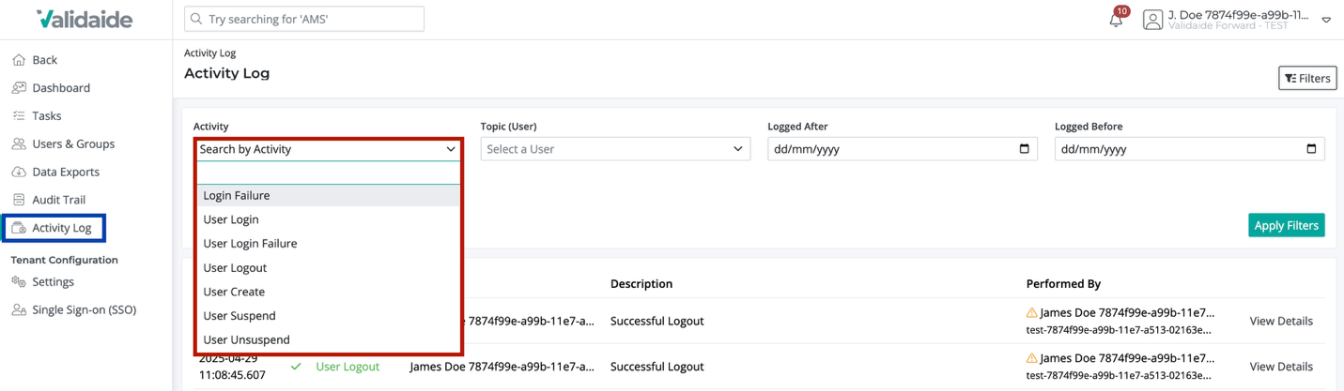The height and width of the screenshot is (391, 1344).
Task: Click the Single Sign-on icon
Action: click(x=19, y=309)
